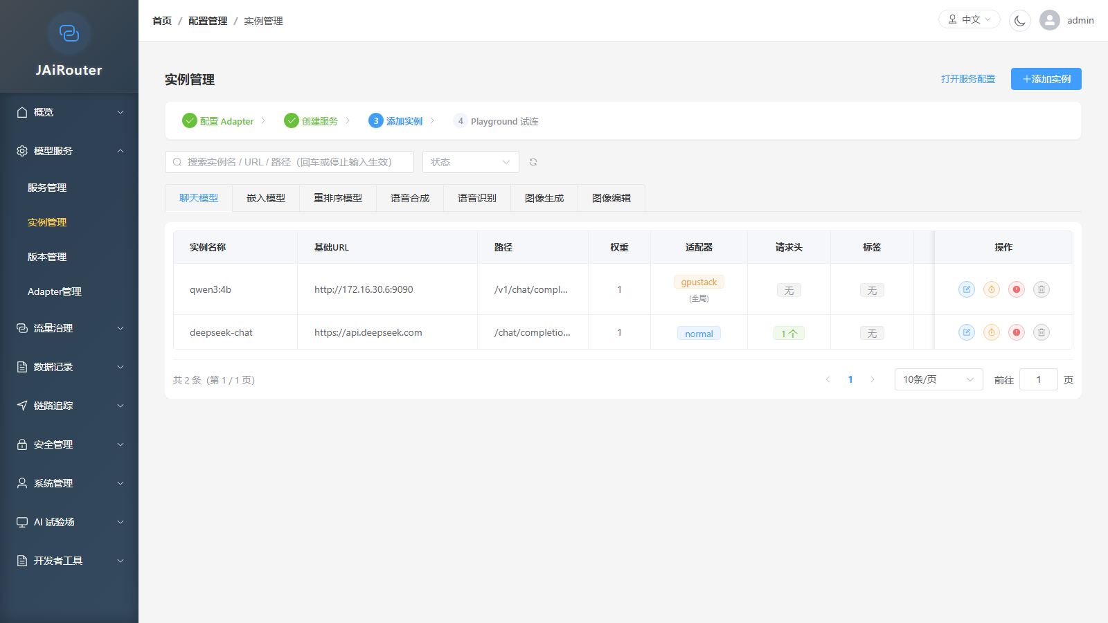Switch to 图像编辑 tab
The image size is (1108, 623).
pyautogui.click(x=611, y=198)
